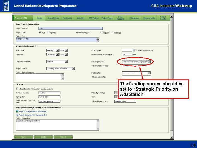
Task: Click the main window scroll down arrow
Action: (172, 137)
